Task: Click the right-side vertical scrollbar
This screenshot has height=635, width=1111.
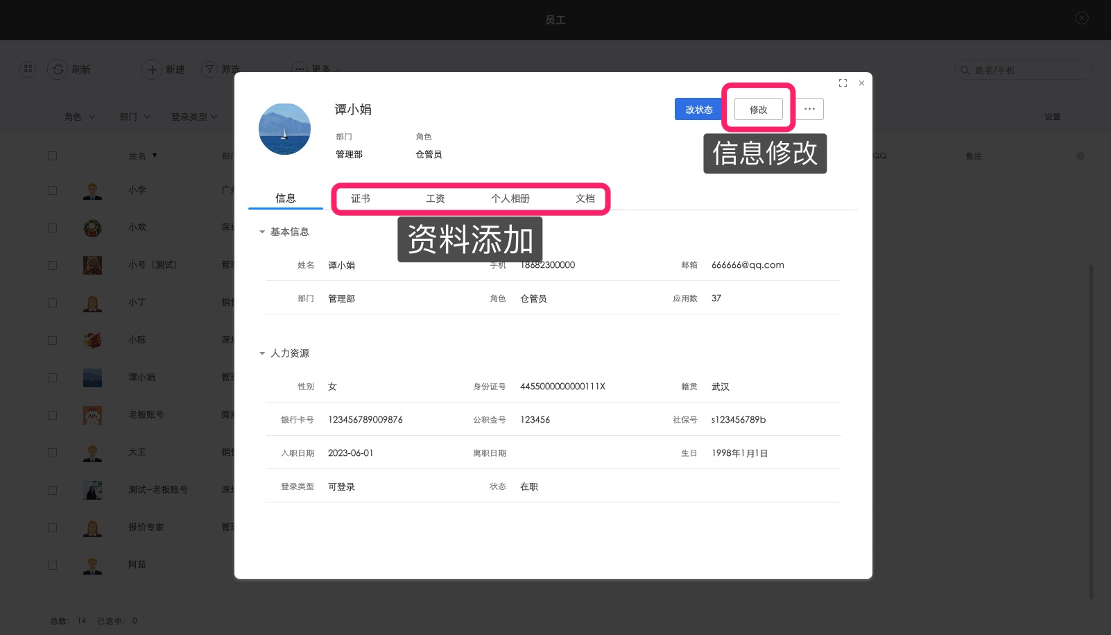Action: coord(1091,430)
